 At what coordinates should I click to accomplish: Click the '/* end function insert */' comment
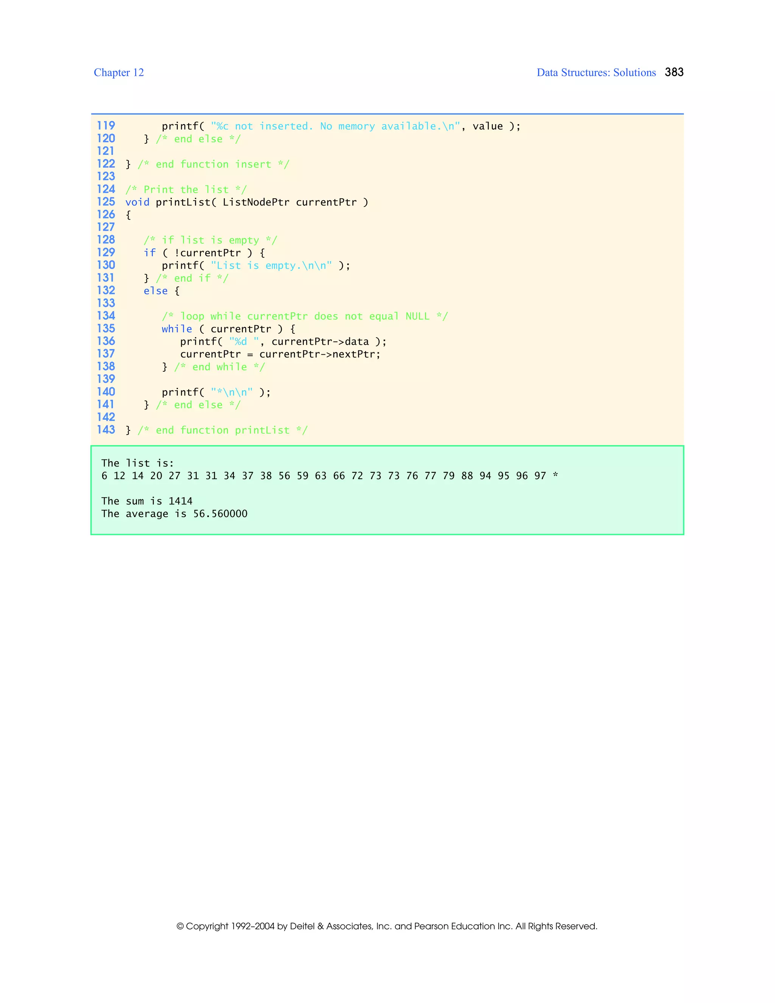[x=213, y=164]
